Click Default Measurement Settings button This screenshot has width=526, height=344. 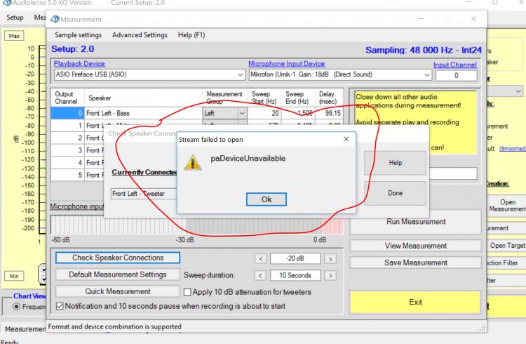tap(118, 274)
